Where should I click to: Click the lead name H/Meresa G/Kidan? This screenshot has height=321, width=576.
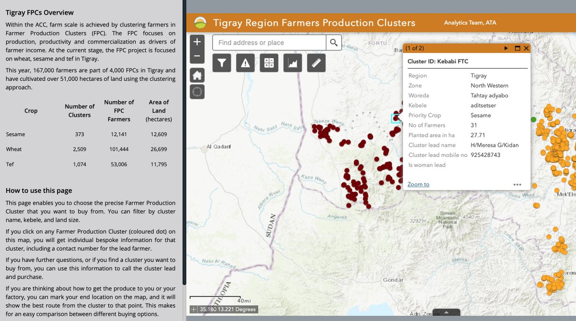[494, 145]
